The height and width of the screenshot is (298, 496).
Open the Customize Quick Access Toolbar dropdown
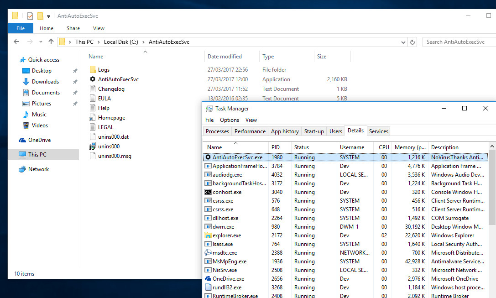pos(48,16)
